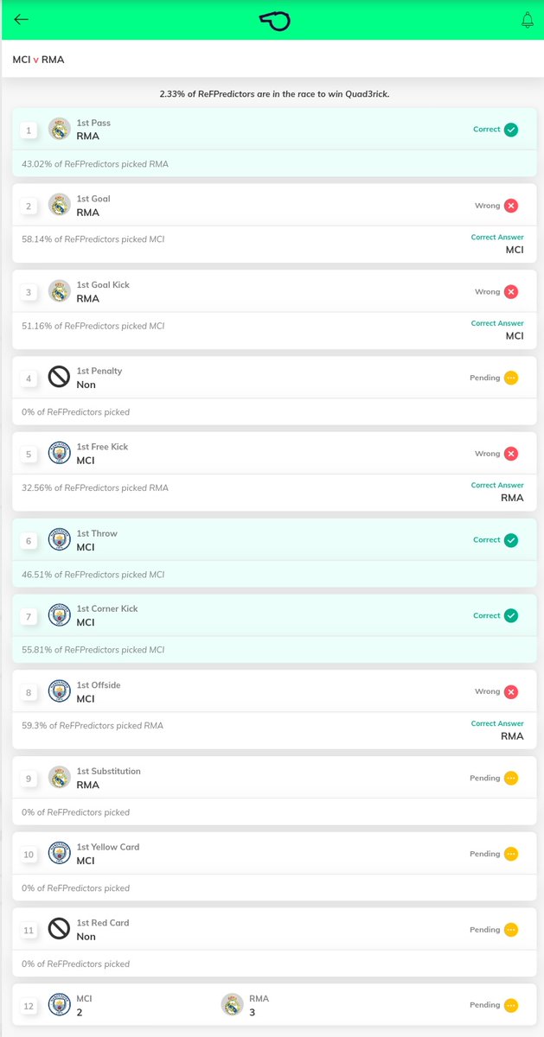Go back using the arrow icon
This screenshot has height=1037, width=544.
22,20
